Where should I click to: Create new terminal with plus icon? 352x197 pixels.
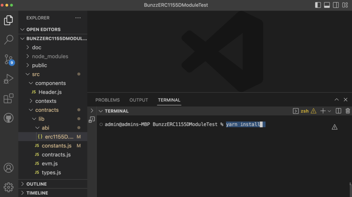[323, 111]
